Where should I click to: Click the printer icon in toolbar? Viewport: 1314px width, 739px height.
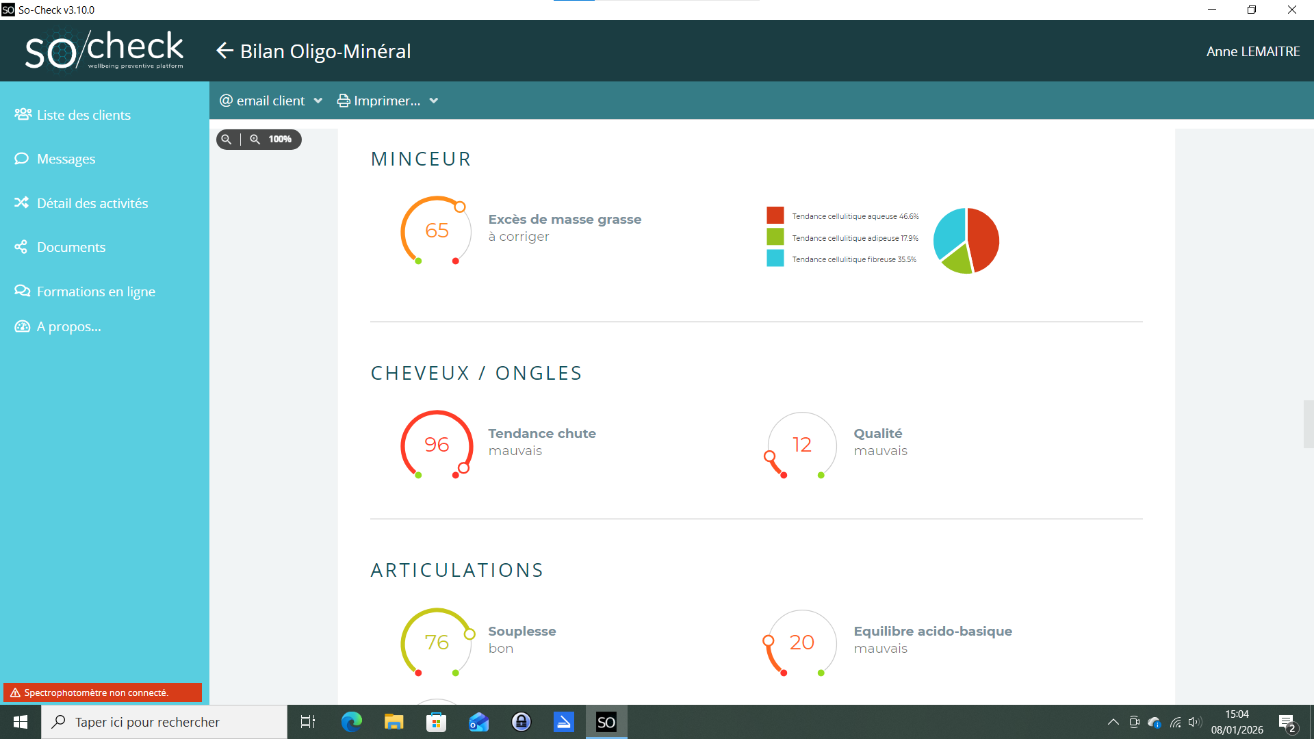pos(344,101)
